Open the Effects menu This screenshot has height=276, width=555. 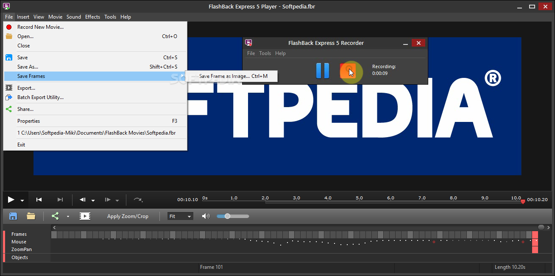pos(92,17)
